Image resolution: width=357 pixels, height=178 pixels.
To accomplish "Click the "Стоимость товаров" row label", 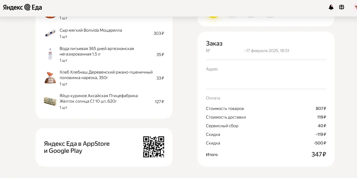I will coord(225,109).
